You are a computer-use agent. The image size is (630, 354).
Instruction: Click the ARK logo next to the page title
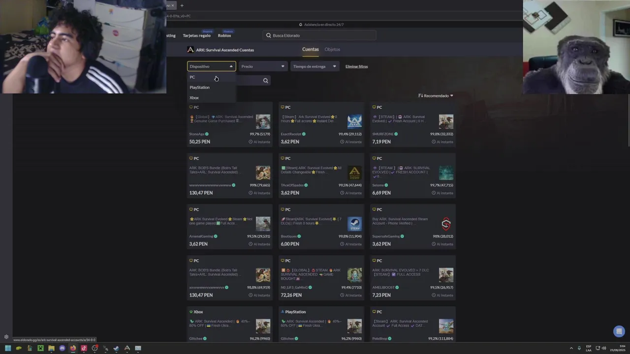click(x=190, y=50)
